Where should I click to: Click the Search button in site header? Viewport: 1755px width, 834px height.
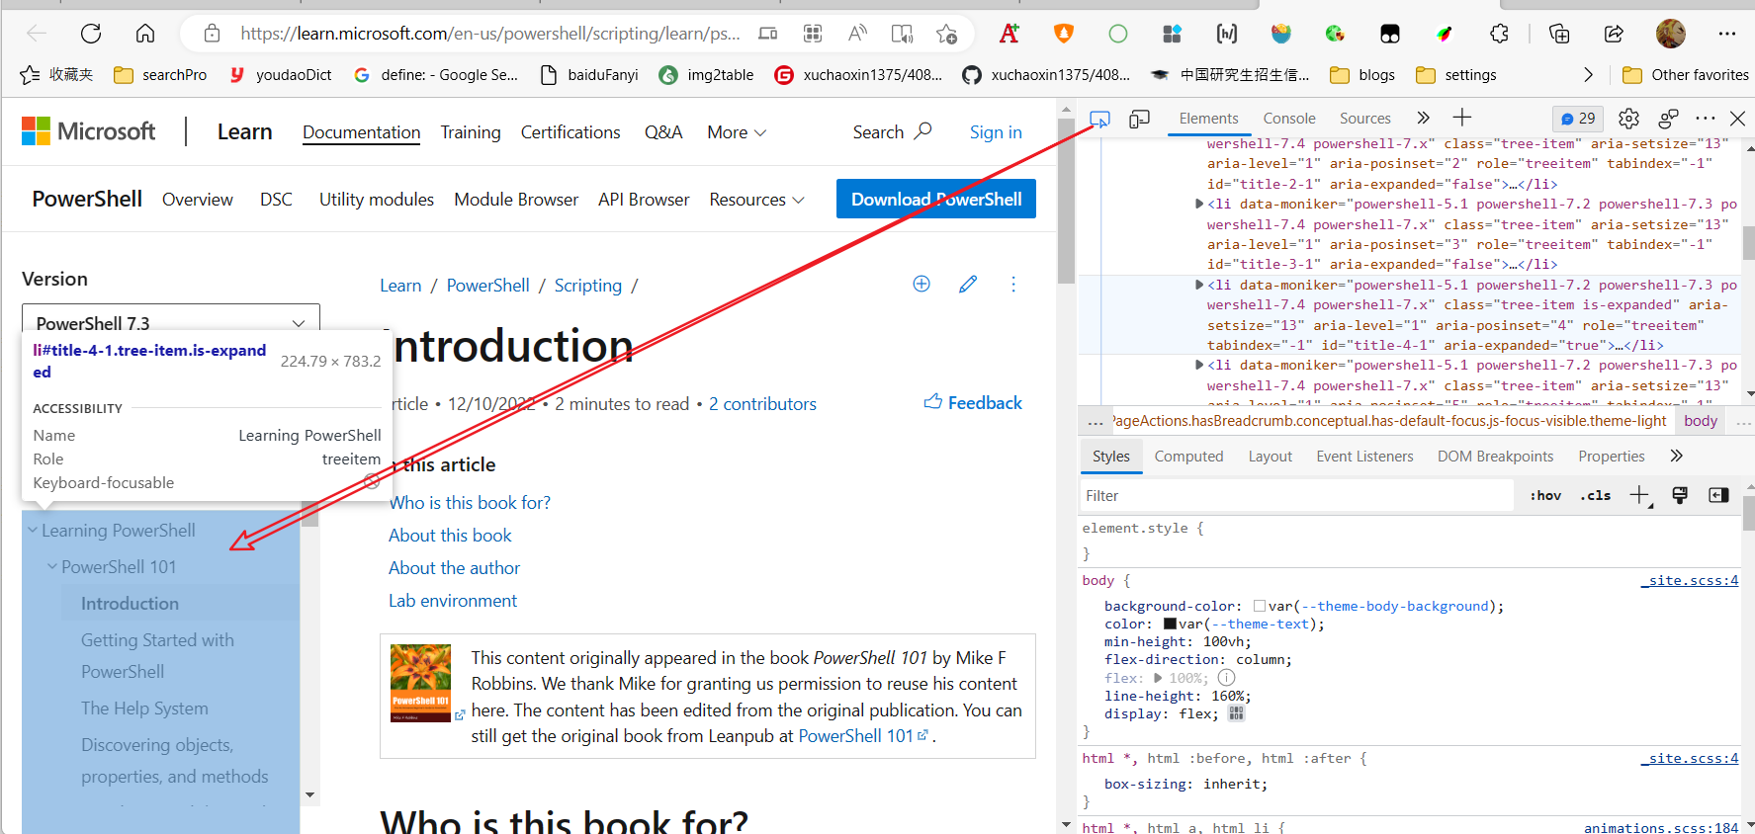(x=892, y=131)
